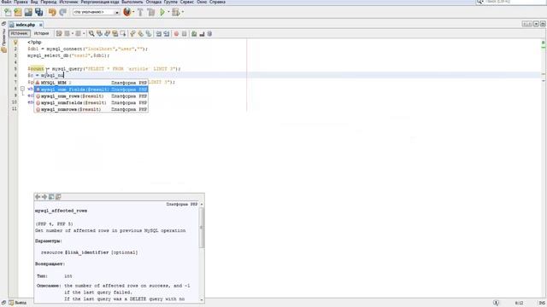Open the Реорганизация кода menu
This screenshot has height=307, width=547.
[100, 2]
